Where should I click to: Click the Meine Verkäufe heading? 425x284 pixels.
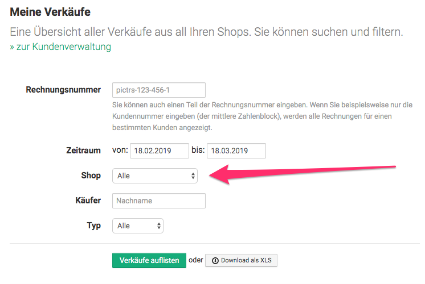coord(50,11)
